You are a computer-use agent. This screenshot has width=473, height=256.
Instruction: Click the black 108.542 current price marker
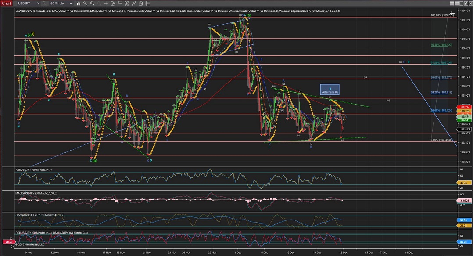click(x=464, y=130)
